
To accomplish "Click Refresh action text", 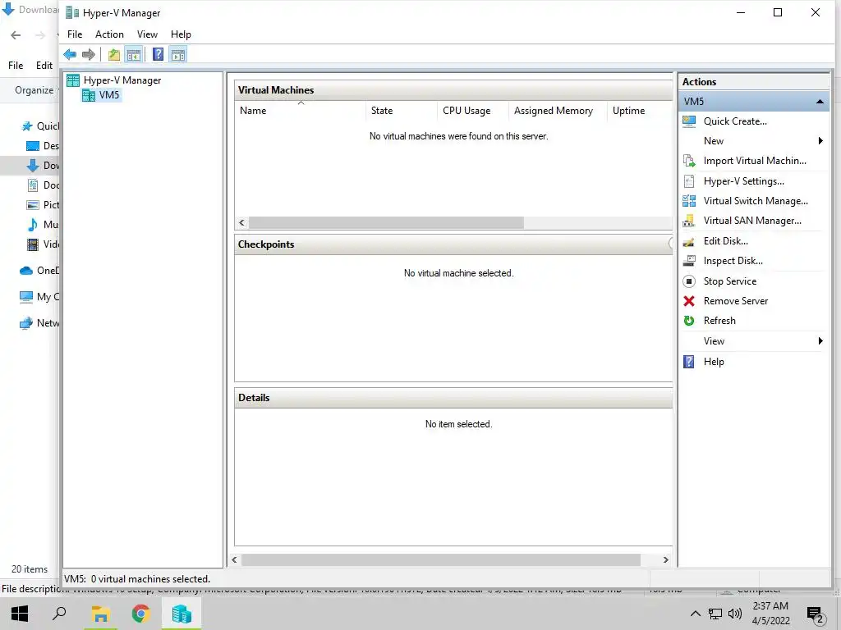I will 719,321.
